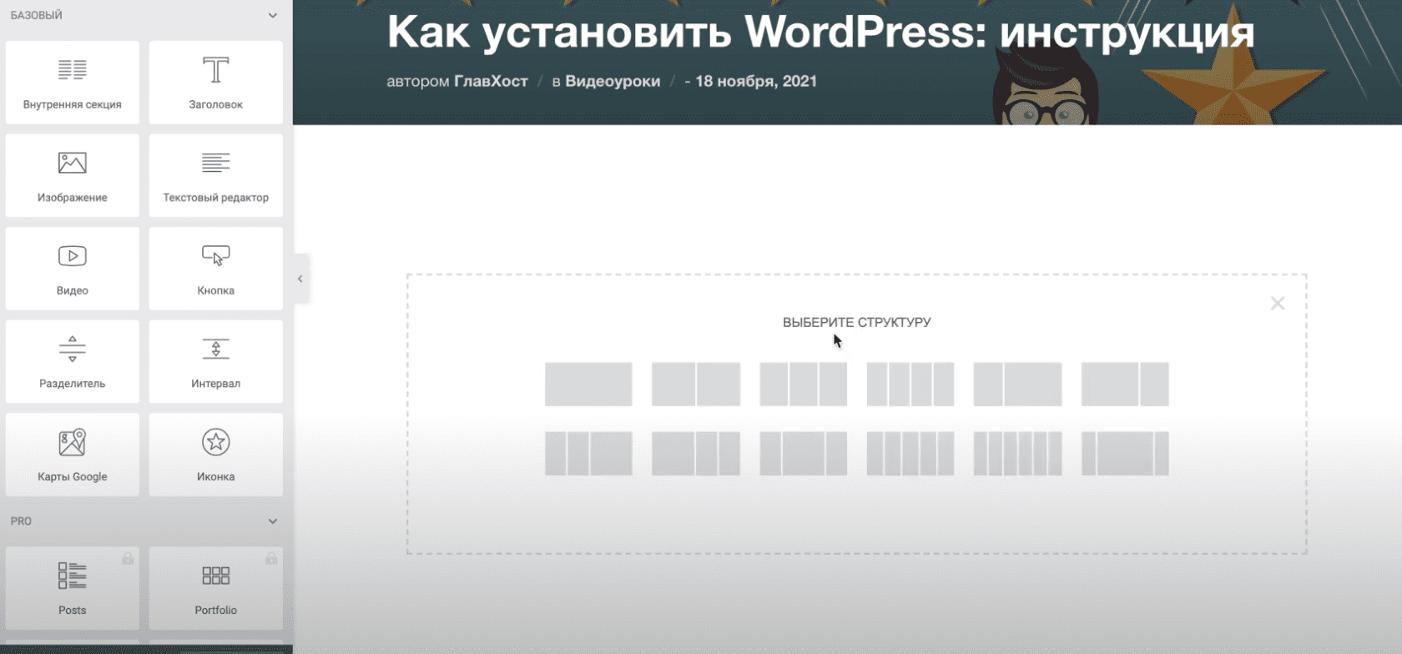This screenshot has width=1402, height=654.
Task: Choose the single-column structure
Action: (588, 385)
